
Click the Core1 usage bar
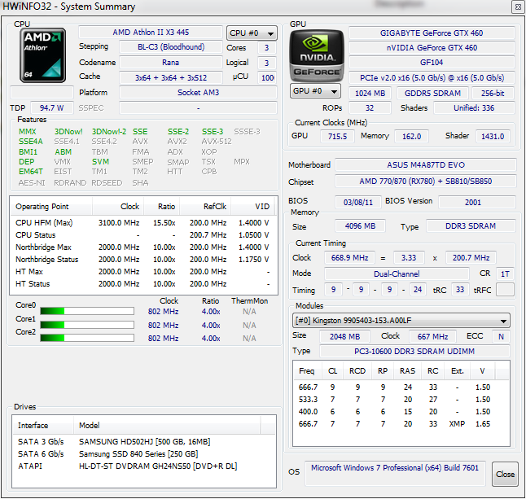click(87, 325)
